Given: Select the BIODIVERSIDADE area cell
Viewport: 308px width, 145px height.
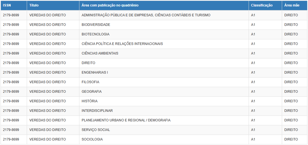Looking at the screenshot, I should pos(96,25).
